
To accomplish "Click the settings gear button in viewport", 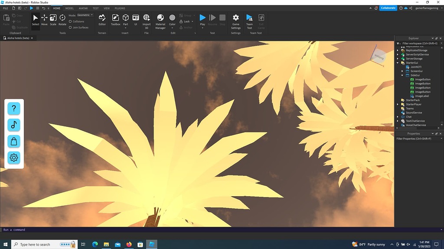I will coord(14,158).
